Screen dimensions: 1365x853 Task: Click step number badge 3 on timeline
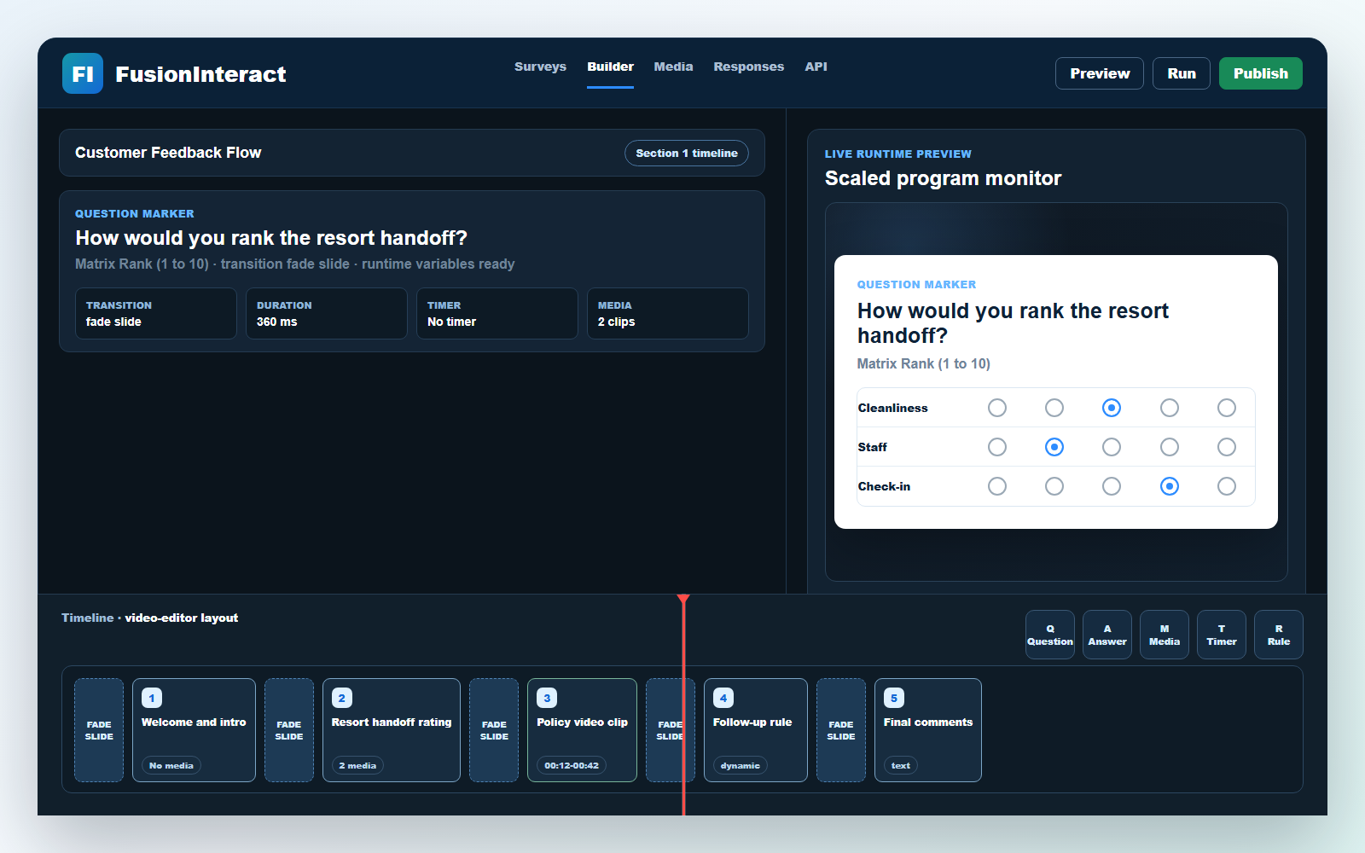pyautogui.click(x=547, y=698)
